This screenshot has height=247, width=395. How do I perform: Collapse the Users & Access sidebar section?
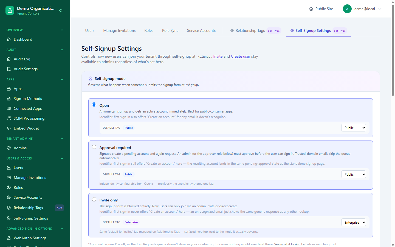pos(62,158)
